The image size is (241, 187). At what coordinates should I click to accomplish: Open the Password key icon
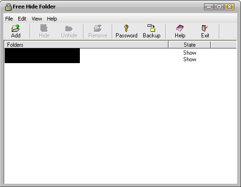click(x=126, y=28)
